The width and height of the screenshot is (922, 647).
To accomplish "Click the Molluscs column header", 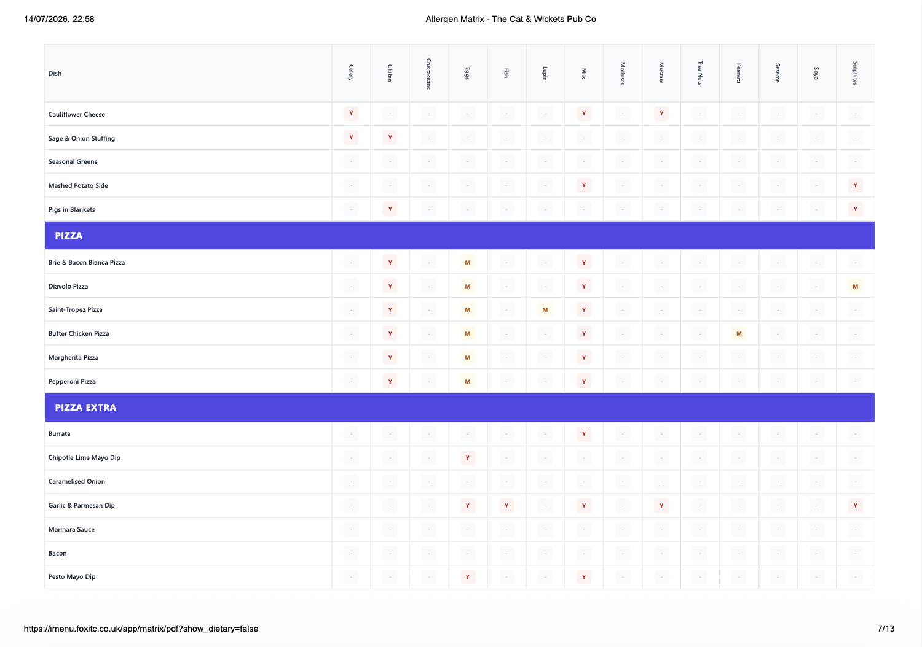I will [x=622, y=73].
